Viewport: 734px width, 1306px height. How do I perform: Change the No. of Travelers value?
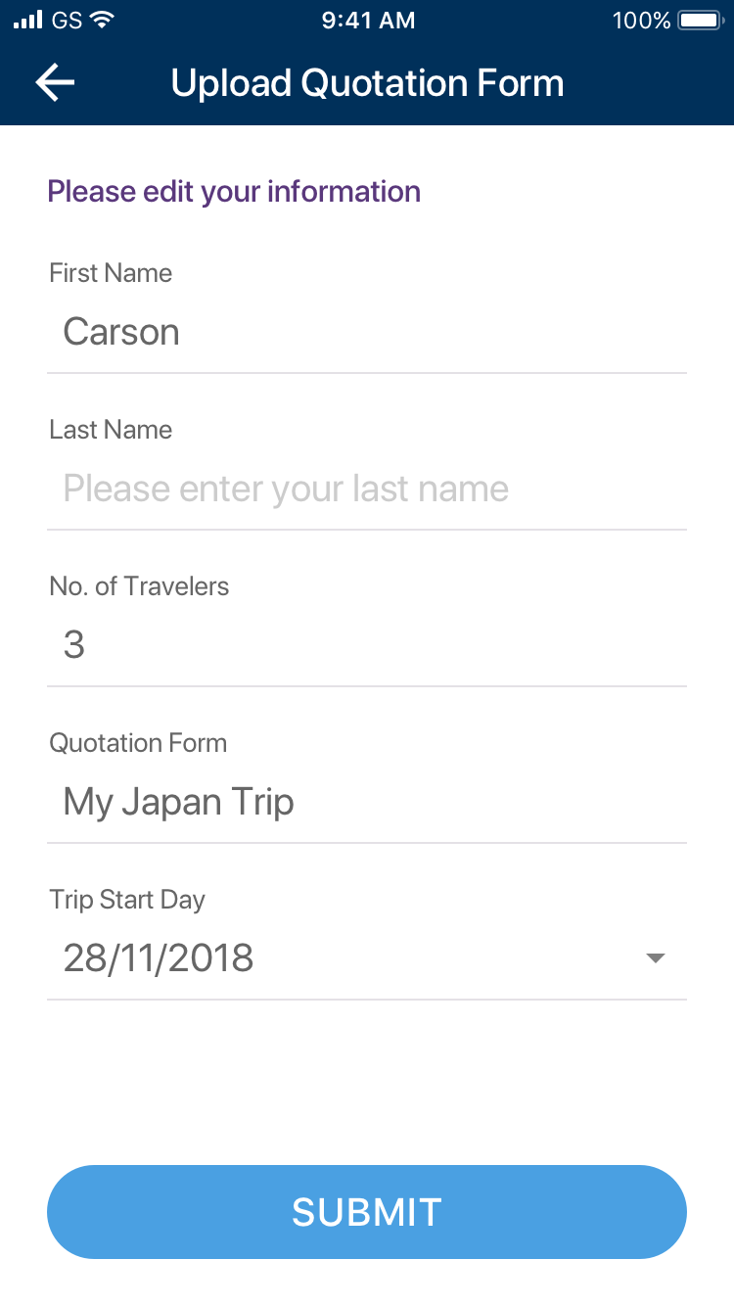tap(367, 645)
